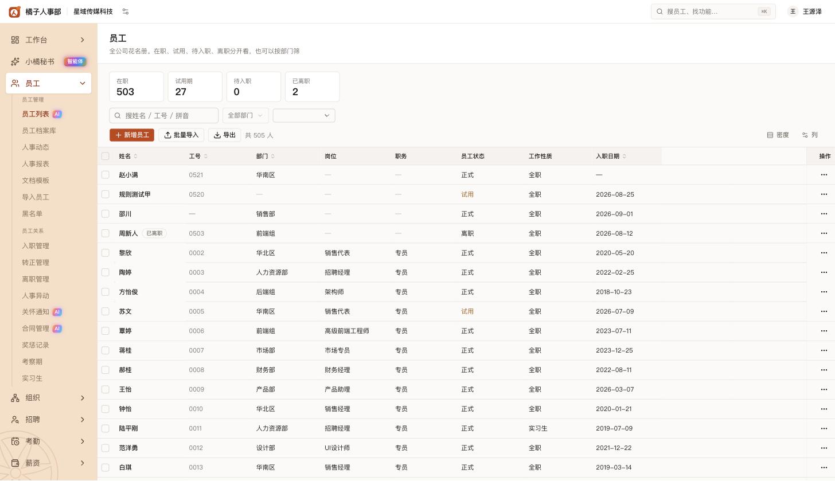
Task: Click the 待入职 0 stat card
Action: coord(253,87)
